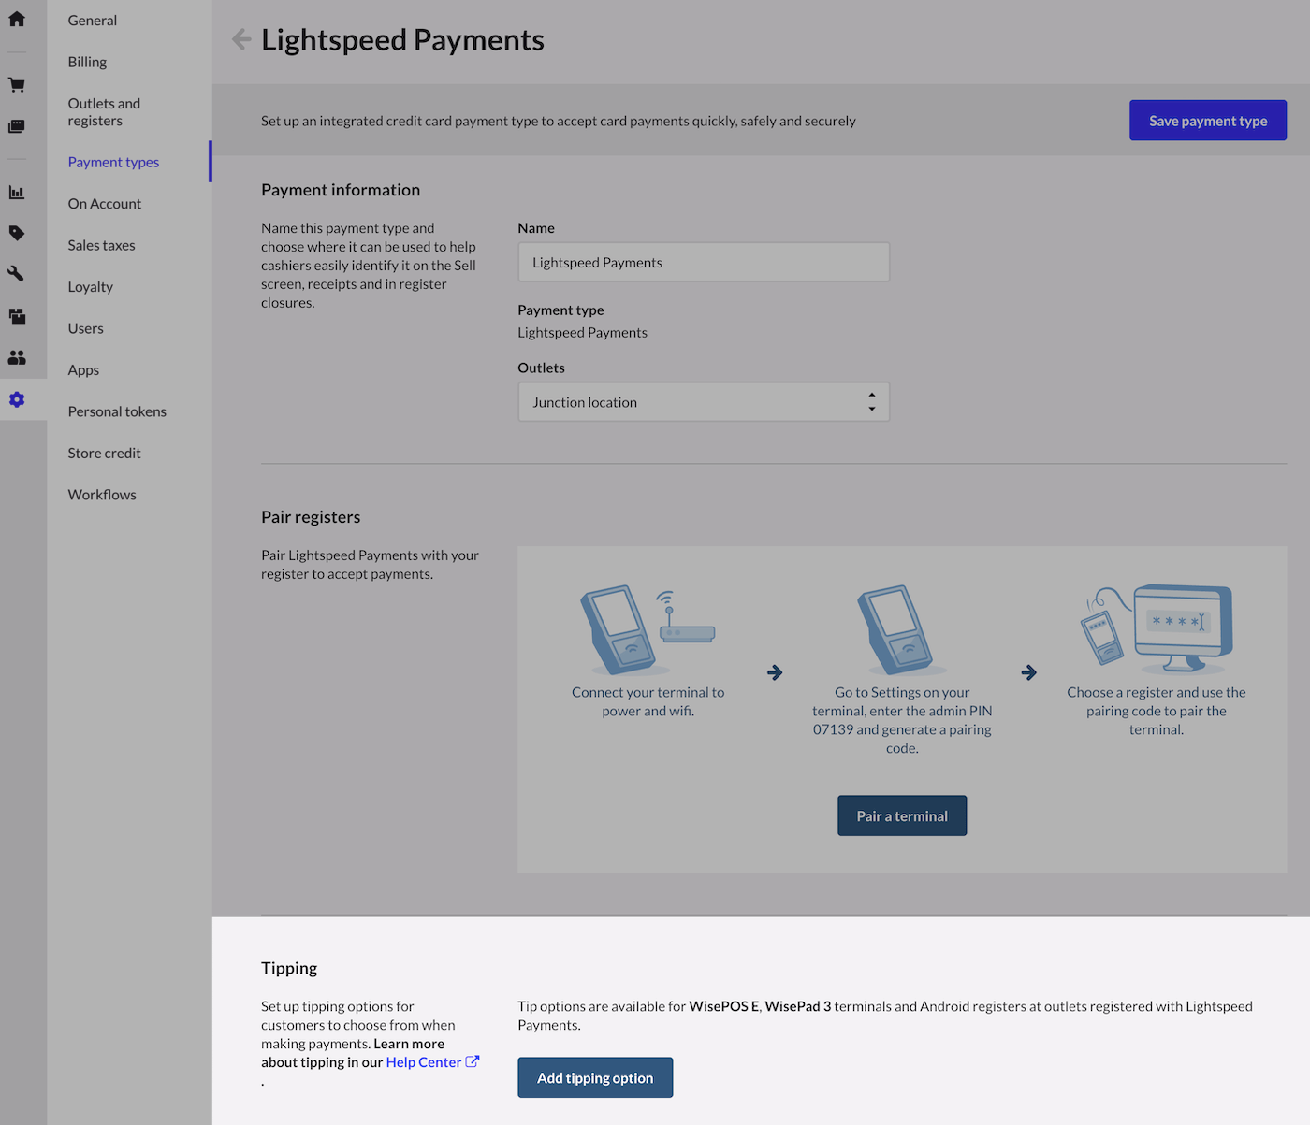The width and height of the screenshot is (1310, 1125).
Task: Click the Setup gear icon
Action: pos(17,400)
